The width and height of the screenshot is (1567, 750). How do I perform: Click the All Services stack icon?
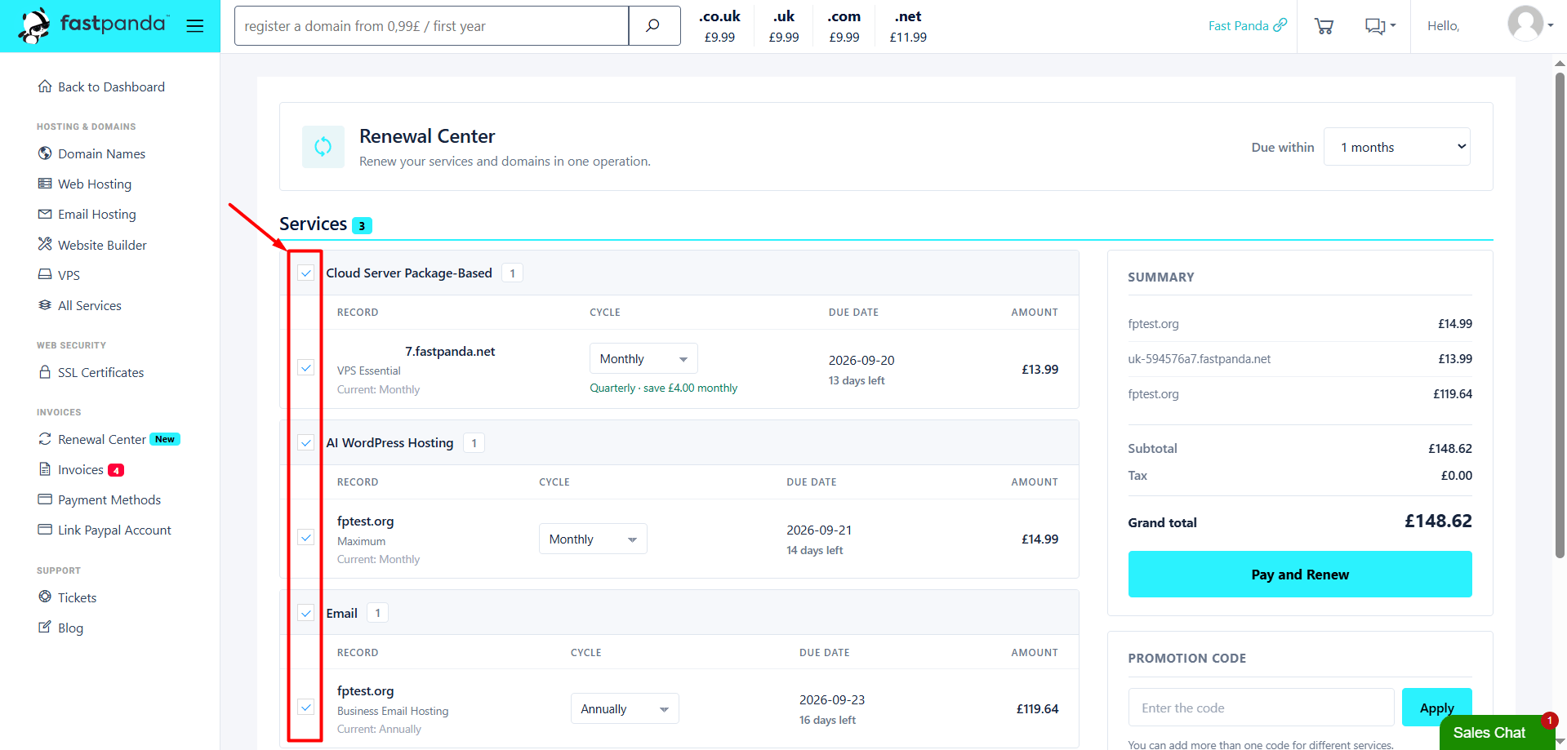click(45, 305)
